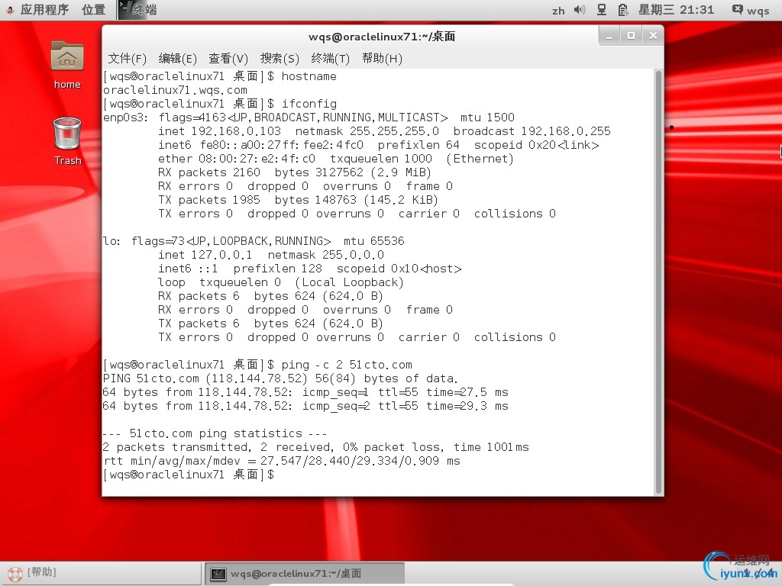Viewport: 782px width, 586px height.
Task: Open the Trash desktop icon
Action: 67,141
